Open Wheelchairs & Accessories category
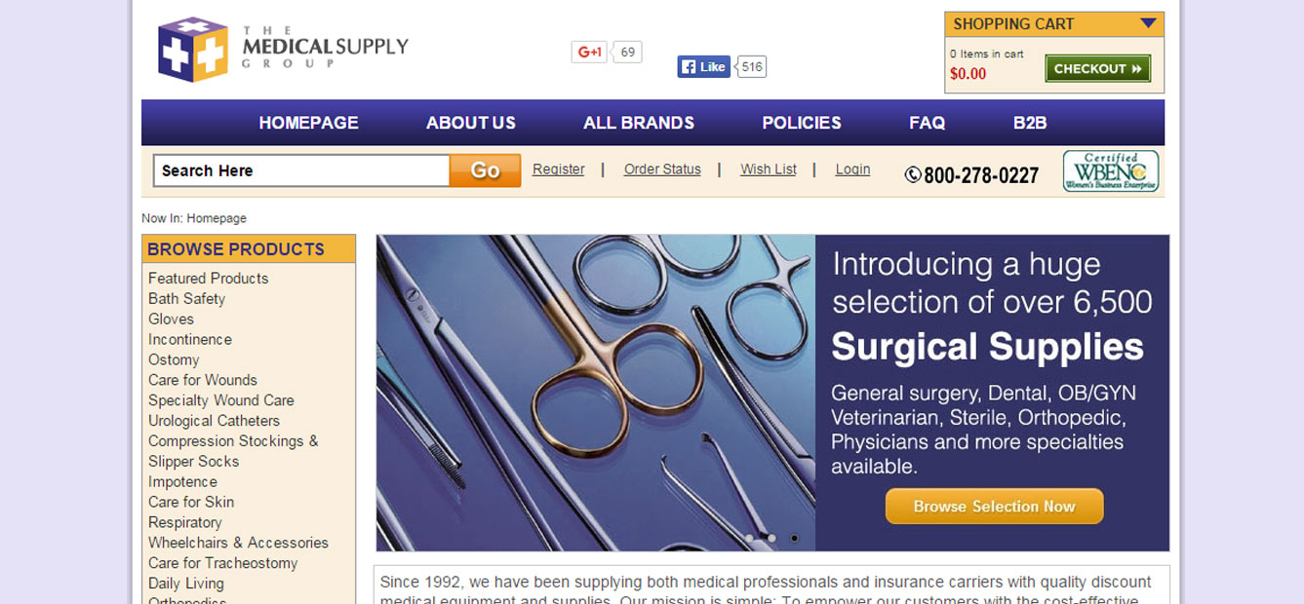Viewport: 1304px width, 604px height. click(238, 543)
